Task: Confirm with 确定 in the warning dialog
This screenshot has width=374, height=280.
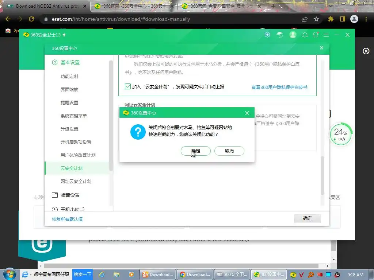Action: pyautogui.click(x=196, y=151)
